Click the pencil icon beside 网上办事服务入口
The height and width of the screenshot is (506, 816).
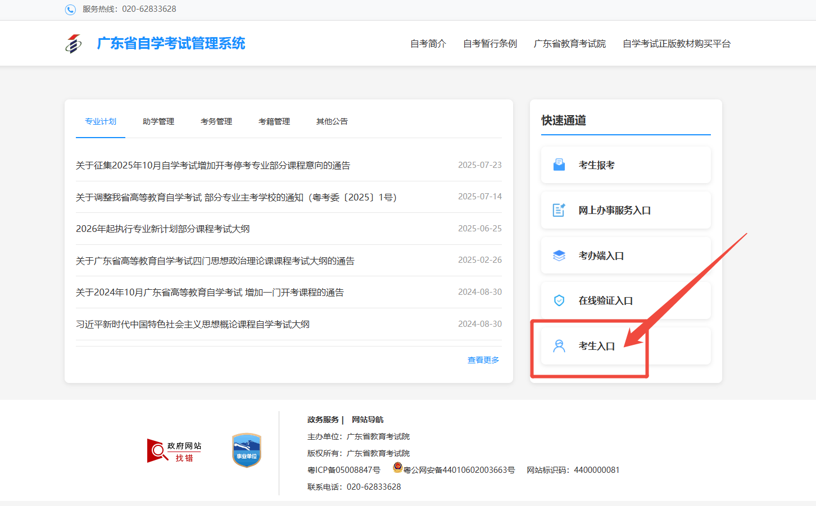[x=559, y=209]
